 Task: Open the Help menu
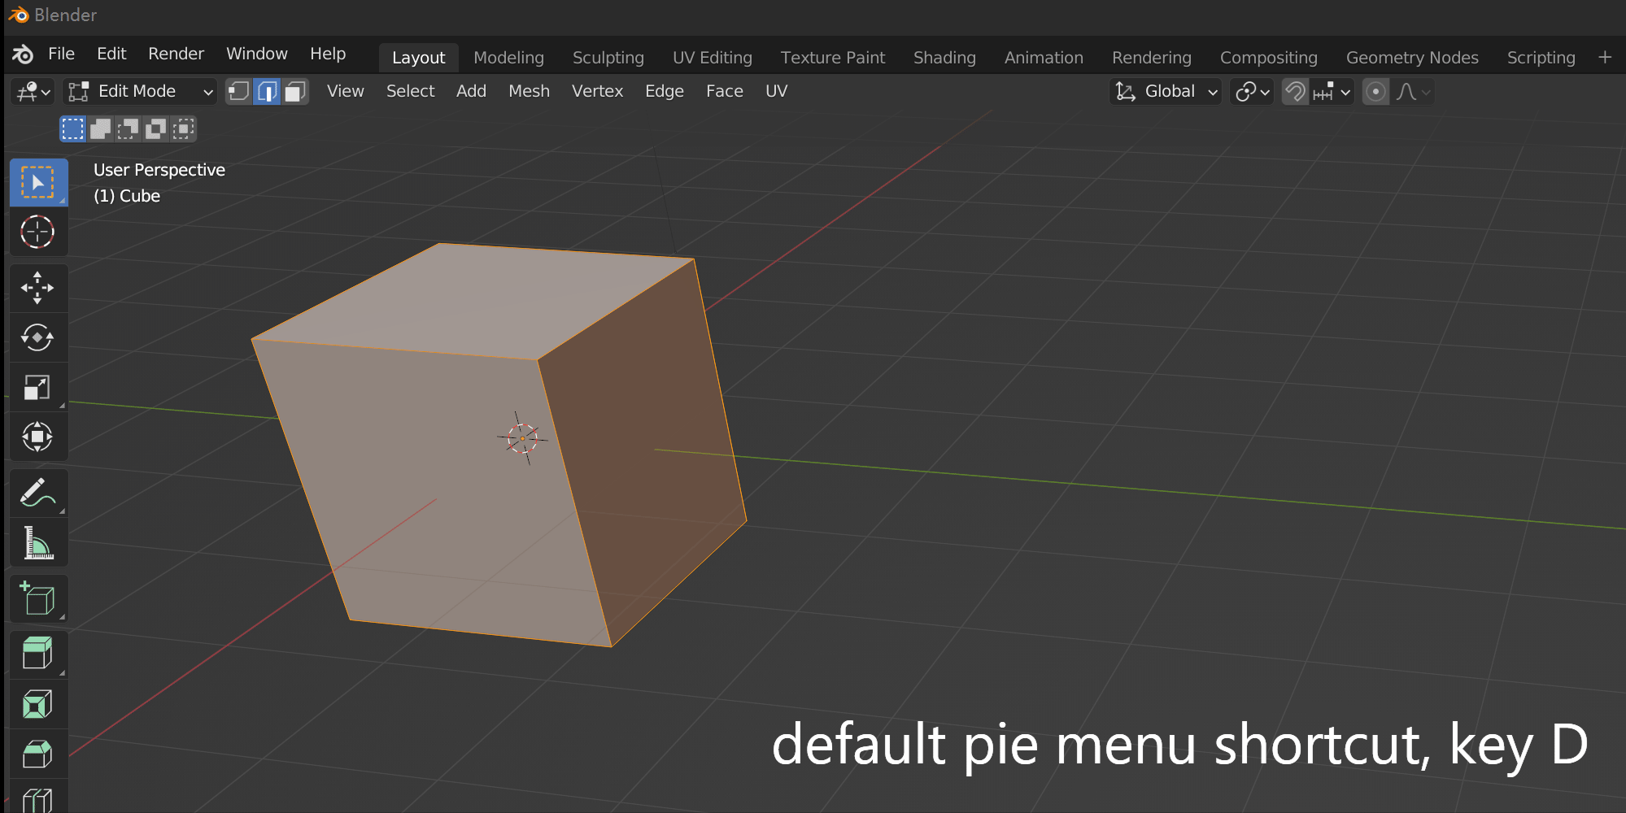click(328, 54)
